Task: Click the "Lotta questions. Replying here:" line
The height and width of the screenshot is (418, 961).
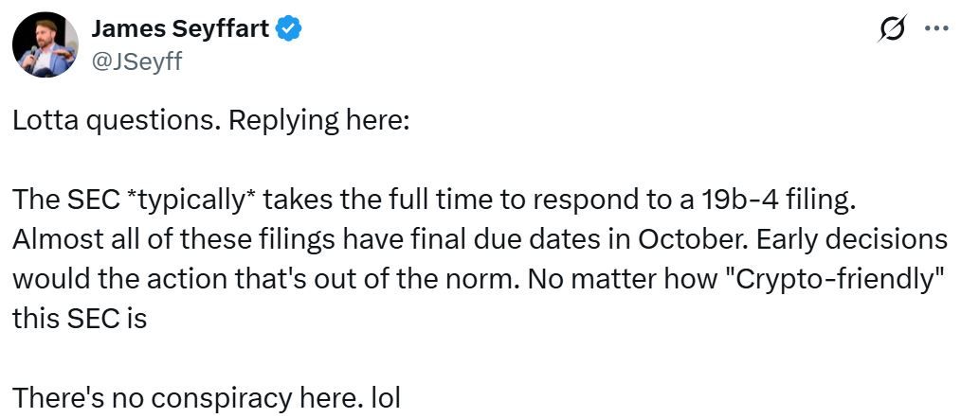Action: (x=209, y=121)
